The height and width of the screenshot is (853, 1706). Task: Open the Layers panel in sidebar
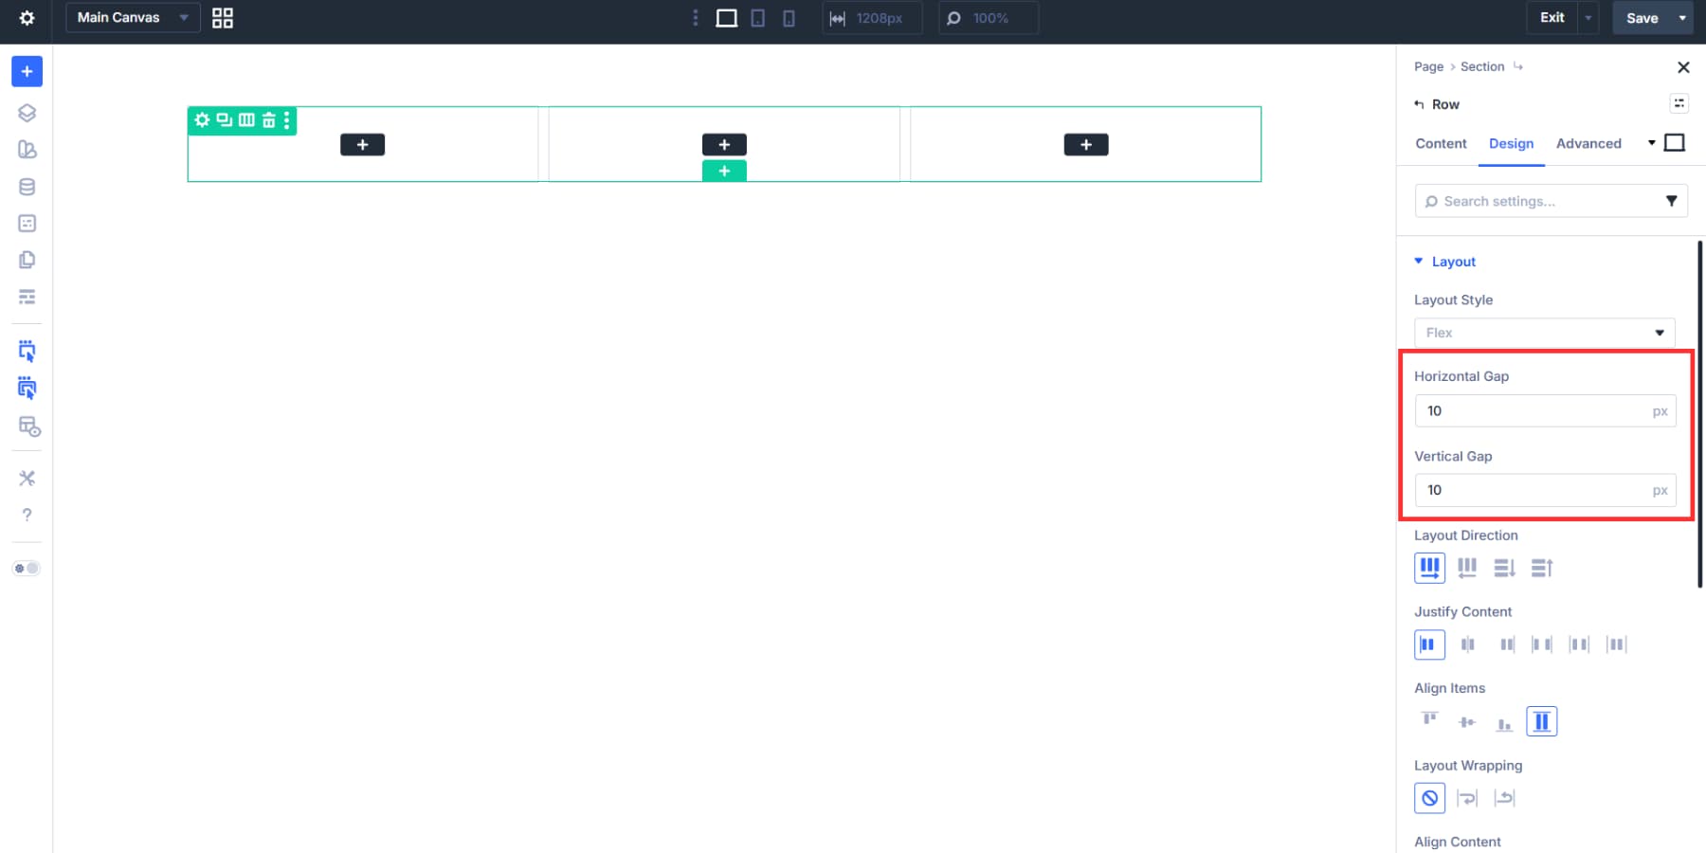pyautogui.click(x=27, y=112)
